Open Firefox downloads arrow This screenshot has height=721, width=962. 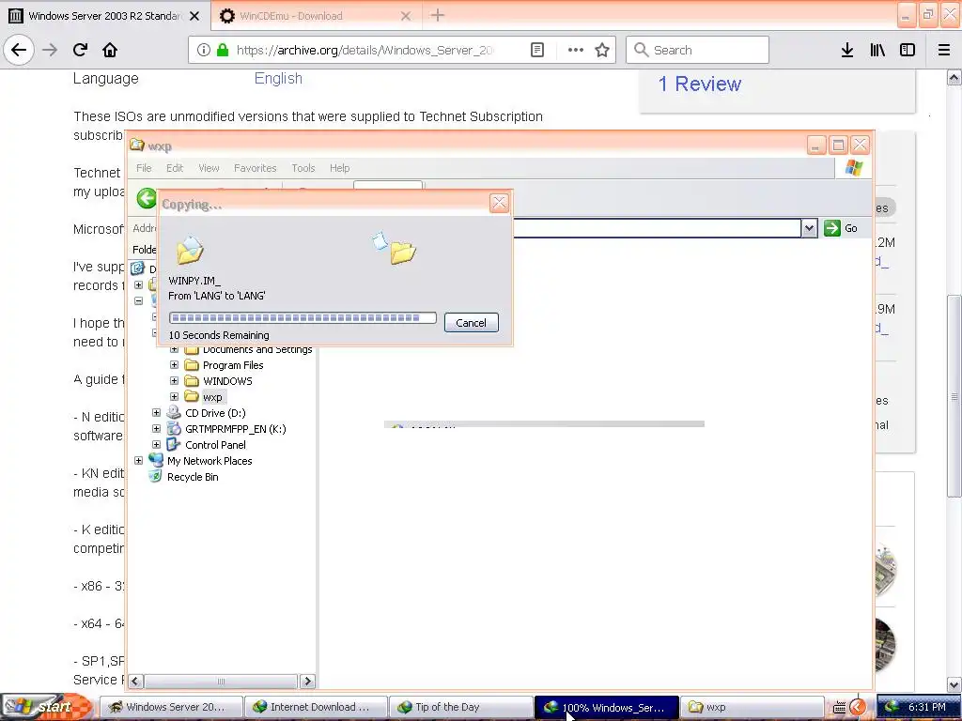(x=847, y=50)
